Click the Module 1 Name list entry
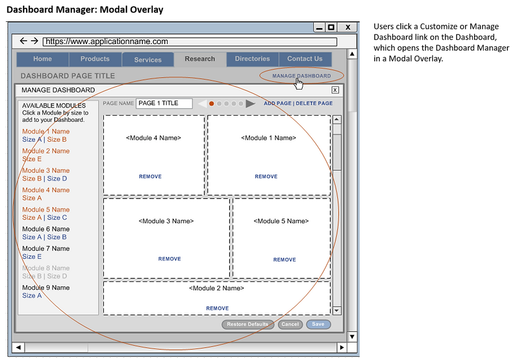Viewport: 517px width, 358px height. pos(46,131)
